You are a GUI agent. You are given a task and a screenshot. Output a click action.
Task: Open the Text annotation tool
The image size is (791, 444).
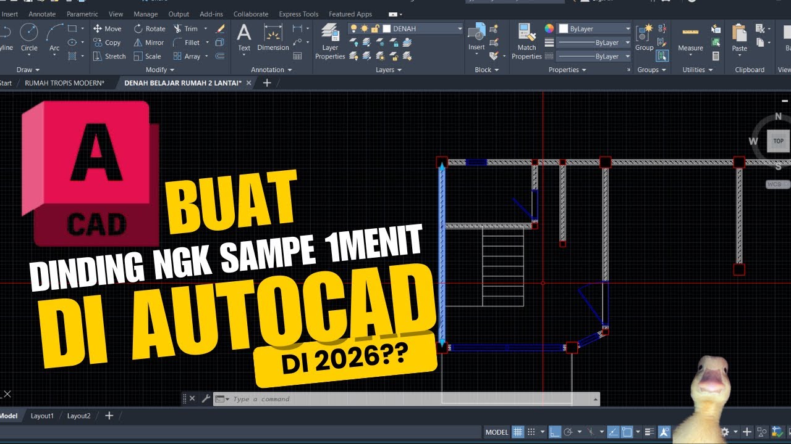click(x=244, y=37)
